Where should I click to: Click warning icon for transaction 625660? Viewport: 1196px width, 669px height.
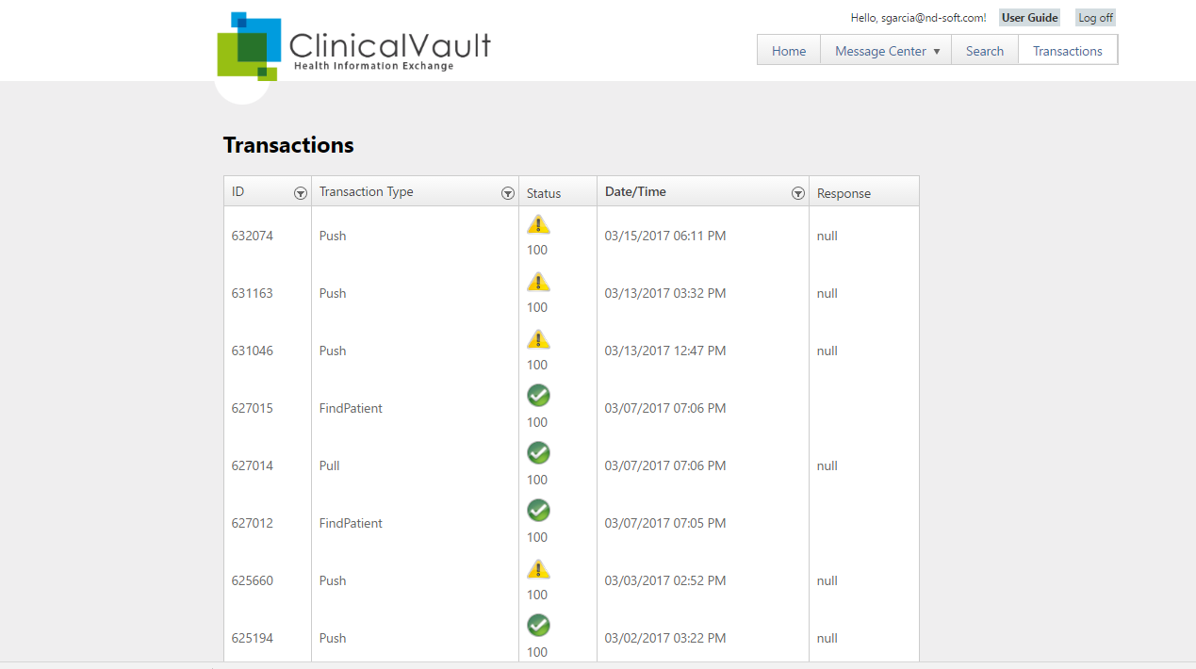click(538, 568)
